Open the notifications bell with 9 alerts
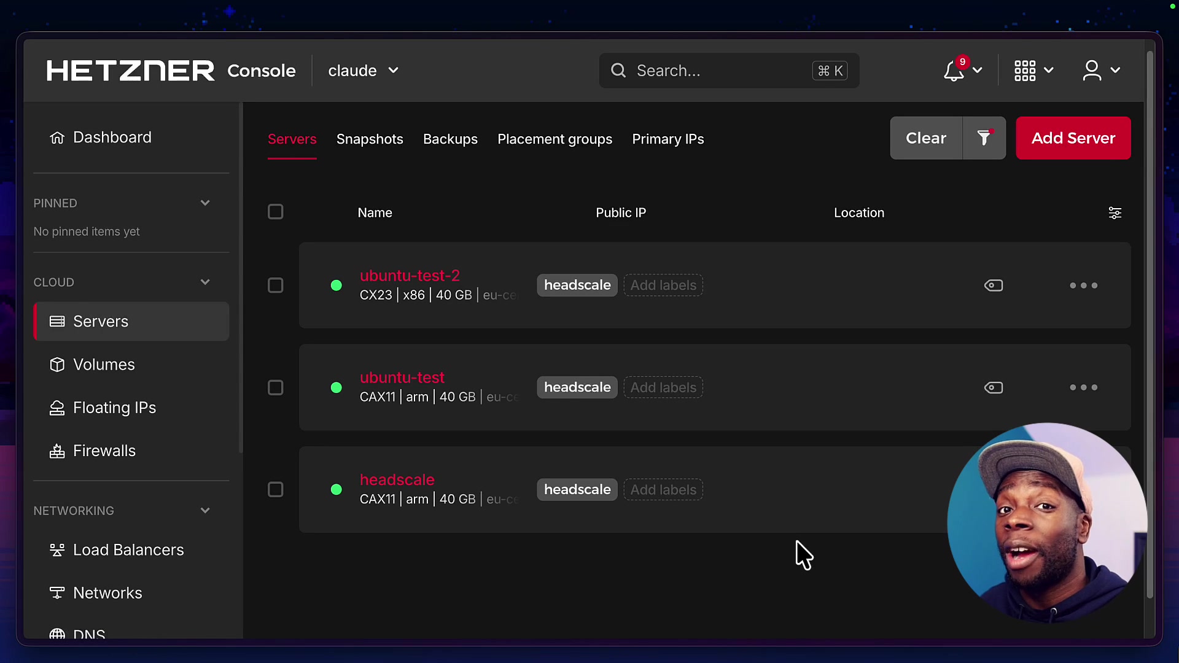 coord(955,71)
